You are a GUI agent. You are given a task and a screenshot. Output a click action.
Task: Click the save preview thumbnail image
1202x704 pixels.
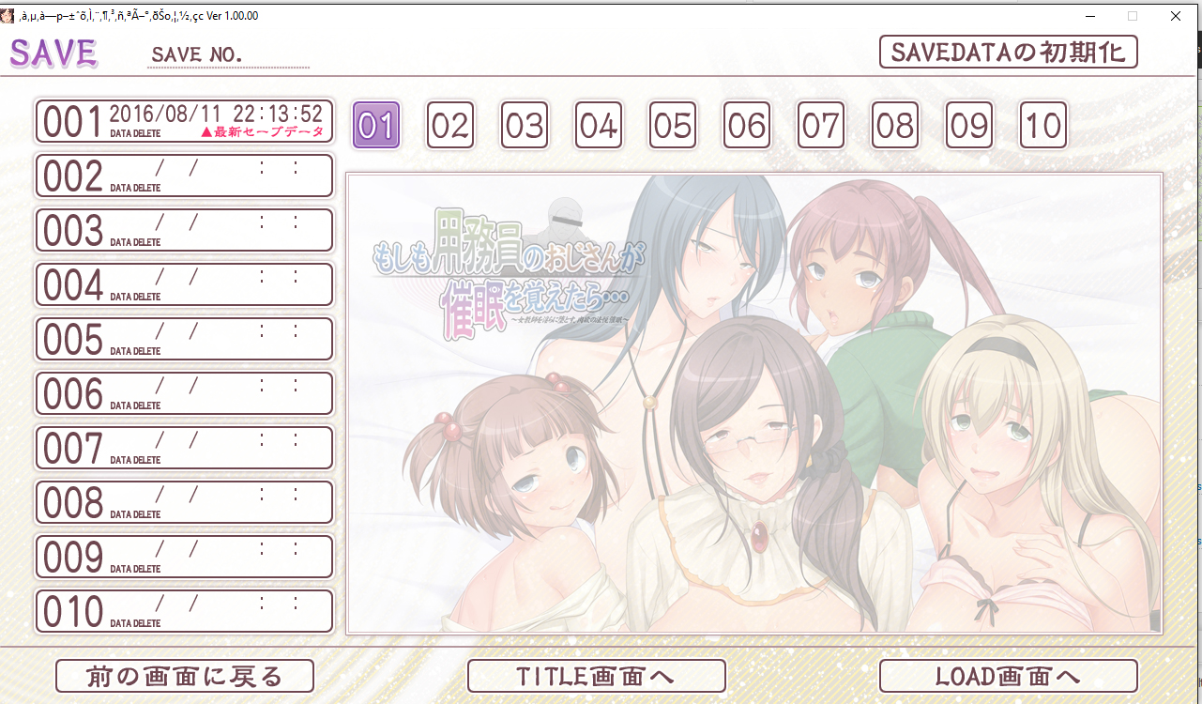[x=754, y=404]
